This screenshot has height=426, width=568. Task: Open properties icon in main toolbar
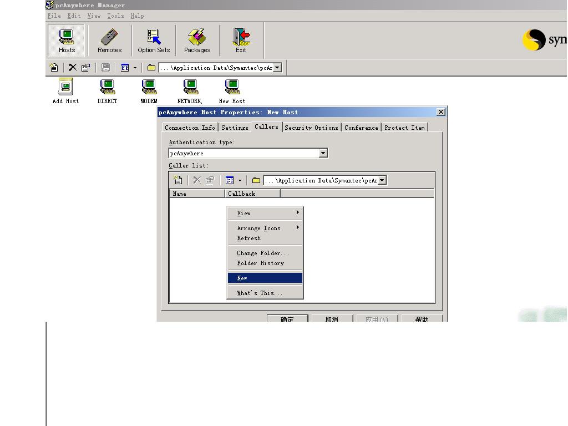[x=85, y=67]
